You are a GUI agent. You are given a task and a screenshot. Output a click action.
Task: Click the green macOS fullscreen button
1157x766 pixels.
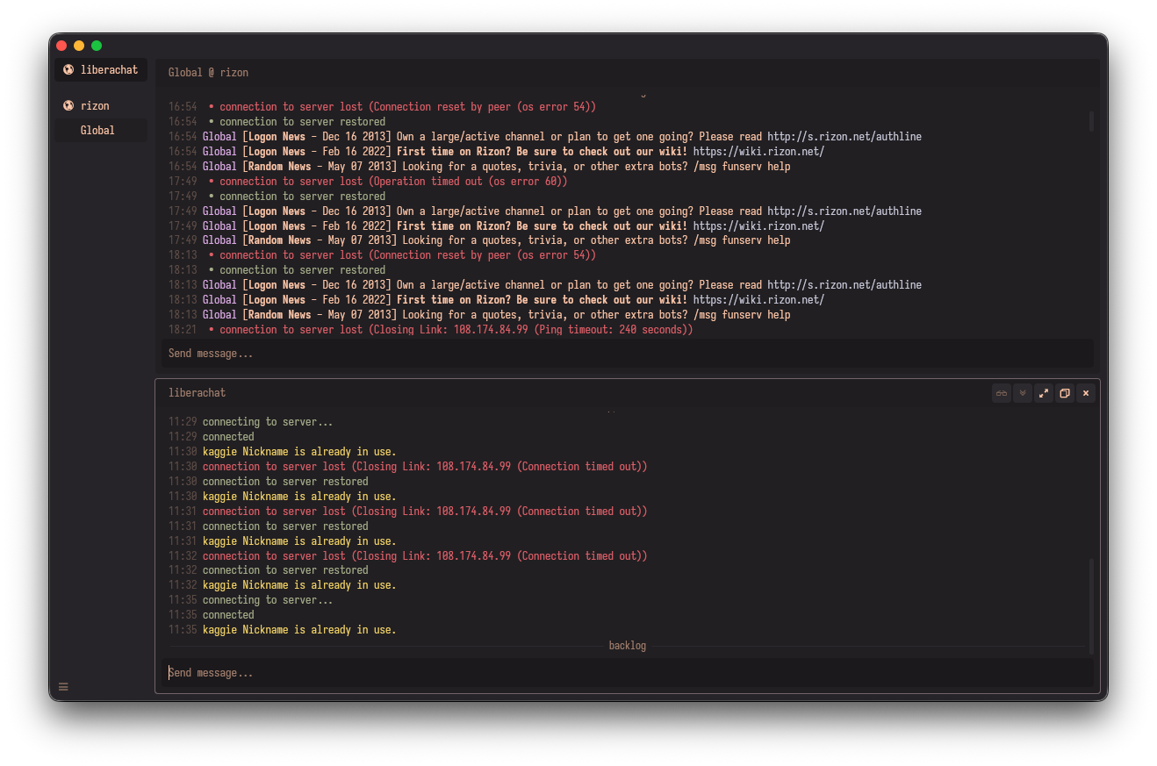97,46
